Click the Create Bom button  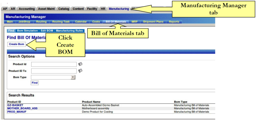click(16, 44)
